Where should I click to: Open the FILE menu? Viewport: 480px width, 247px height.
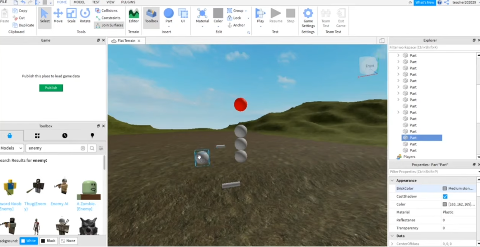click(4, 2)
